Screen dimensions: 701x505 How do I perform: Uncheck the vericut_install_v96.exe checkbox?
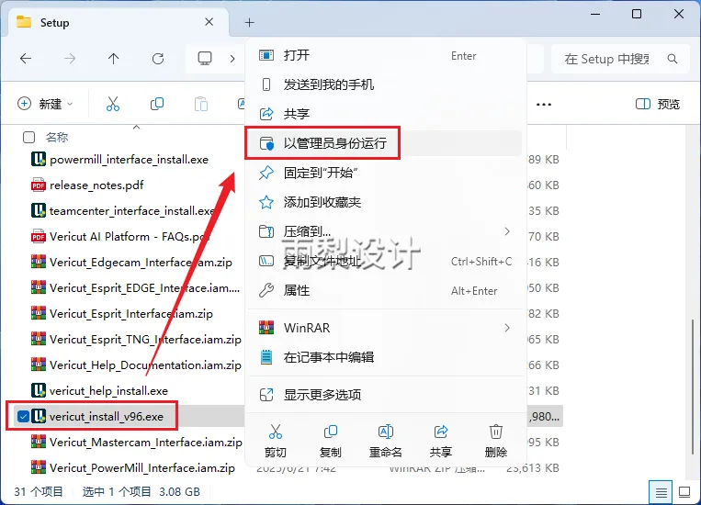pyautogui.click(x=23, y=417)
